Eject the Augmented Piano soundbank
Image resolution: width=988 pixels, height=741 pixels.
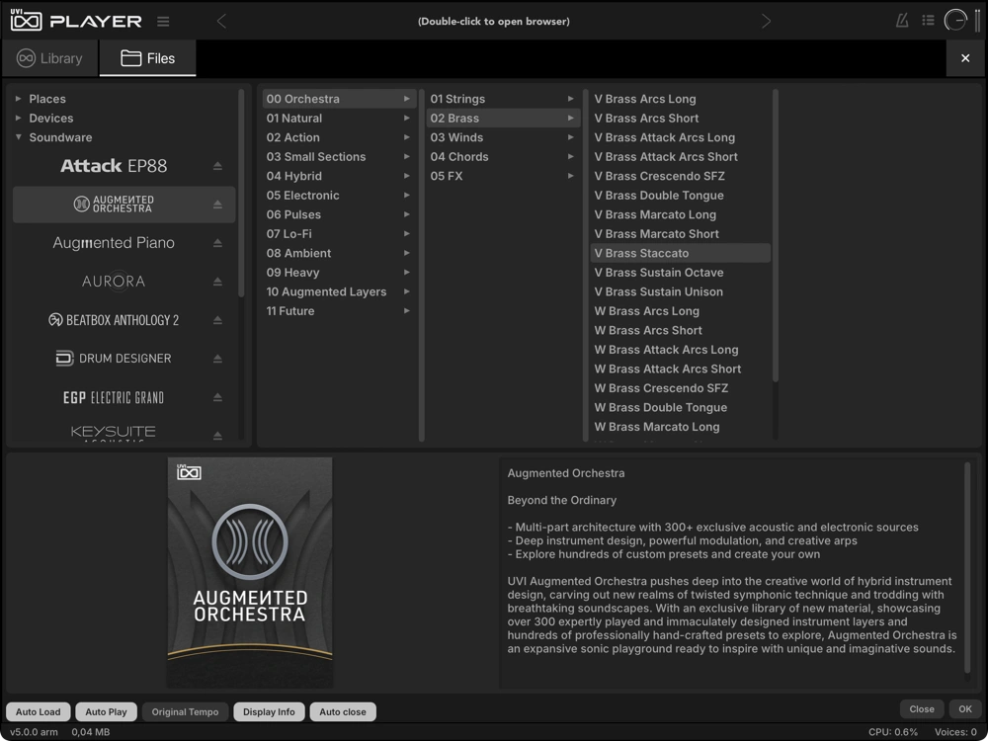[x=217, y=243]
